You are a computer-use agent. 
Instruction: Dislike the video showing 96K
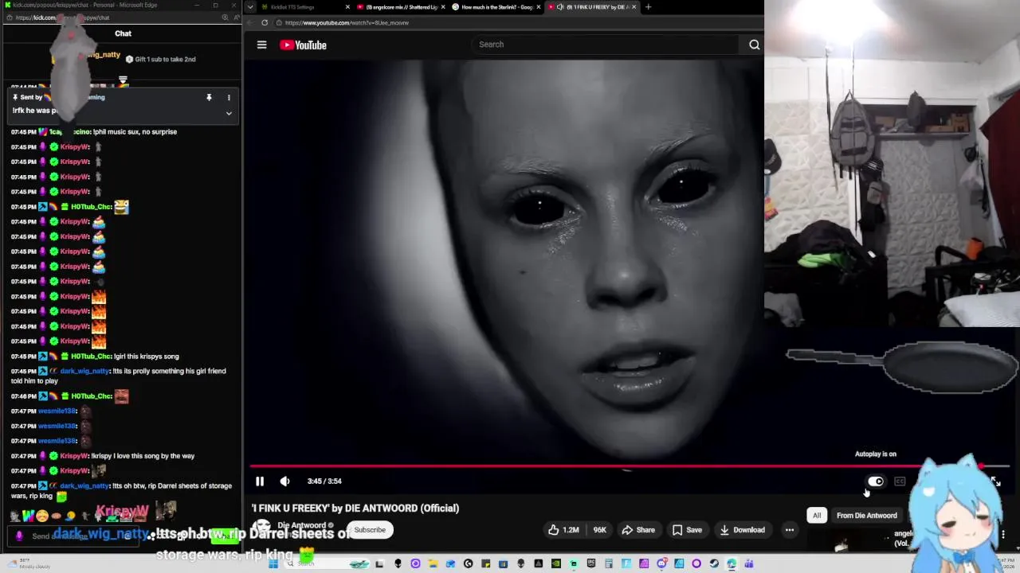coord(596,530)
